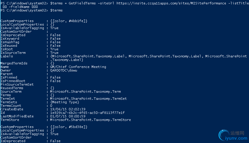
Task: Click the QAROOTDC\dswu owner value
Action: [64, 70]
